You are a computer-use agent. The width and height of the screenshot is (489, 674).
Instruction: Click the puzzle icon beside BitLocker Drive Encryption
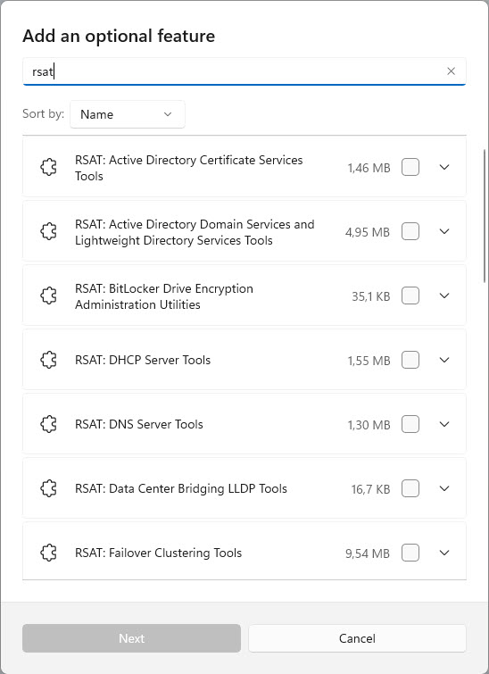(x=48, y=295)
